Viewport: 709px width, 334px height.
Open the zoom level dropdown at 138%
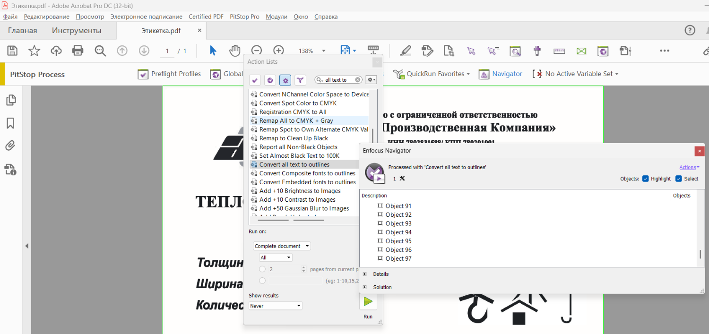pos(324,51)
